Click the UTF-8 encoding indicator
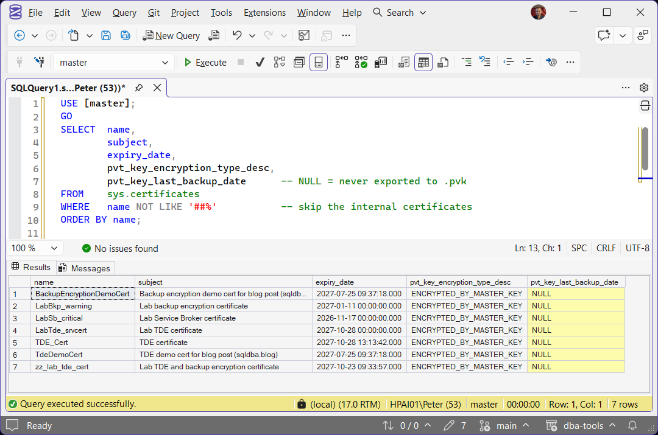 (x=637, y=248)
